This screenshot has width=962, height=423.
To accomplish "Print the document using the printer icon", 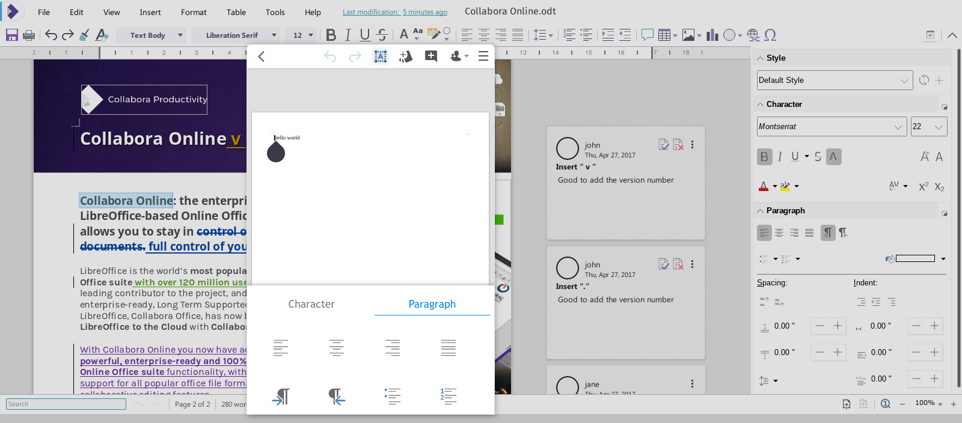I will click(28, 35).
